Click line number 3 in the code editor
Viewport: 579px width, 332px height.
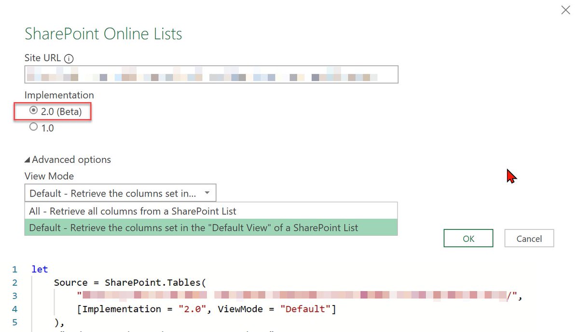coord(14,295)
